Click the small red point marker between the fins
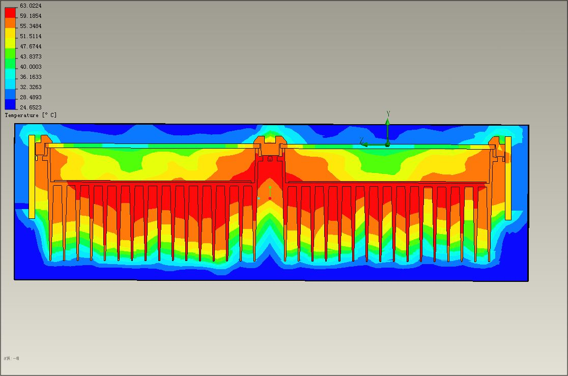The height and width of the screenshot is (376, 568). pyautogui.click(x=270, y=198)
